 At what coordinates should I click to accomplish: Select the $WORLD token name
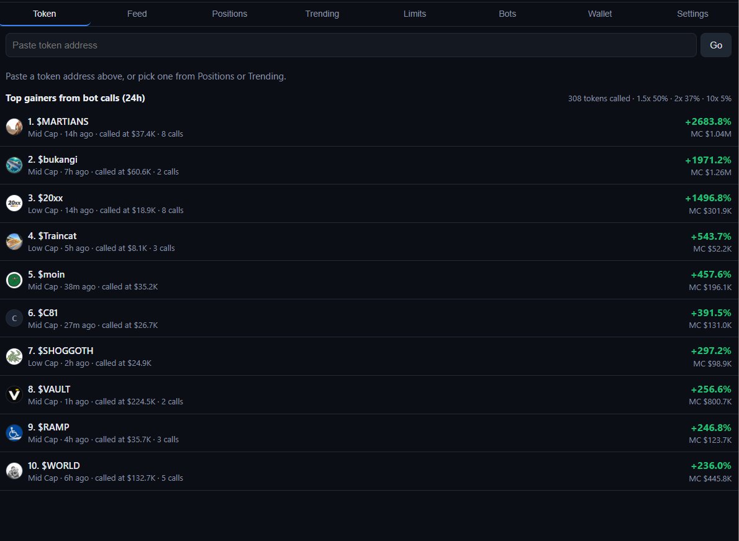point(61,466)
